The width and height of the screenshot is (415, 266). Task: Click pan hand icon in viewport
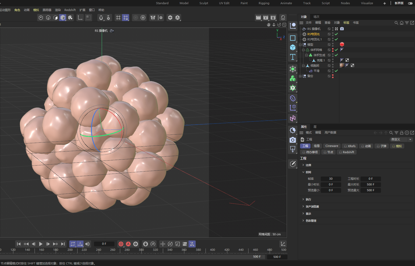269,25
